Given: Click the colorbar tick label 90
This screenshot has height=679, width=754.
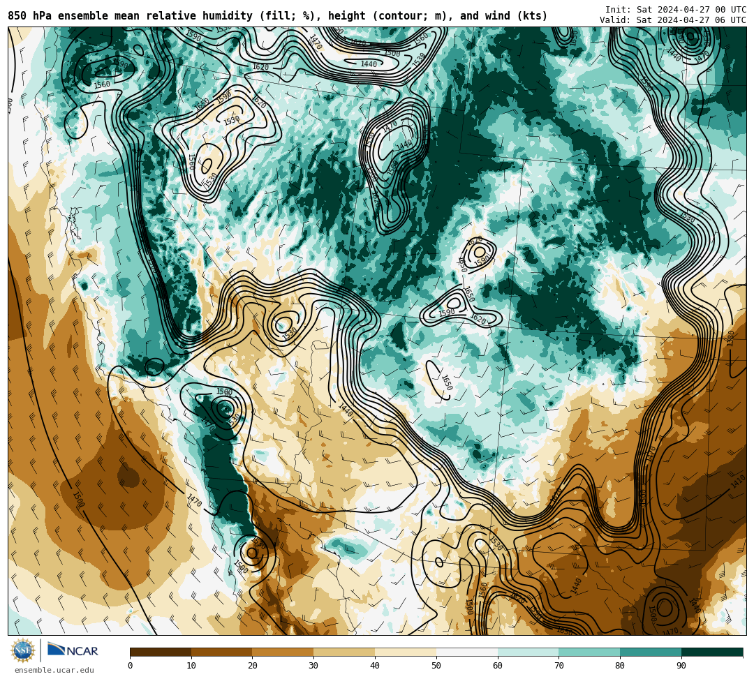Looking at the screenshot, I should coord(681,666).
